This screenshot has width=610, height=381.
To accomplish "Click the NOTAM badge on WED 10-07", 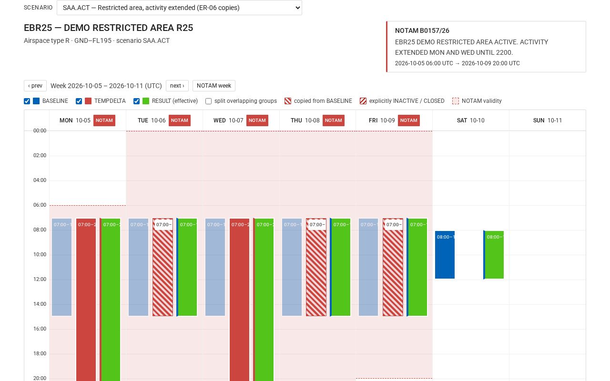I will coord(257,120).
